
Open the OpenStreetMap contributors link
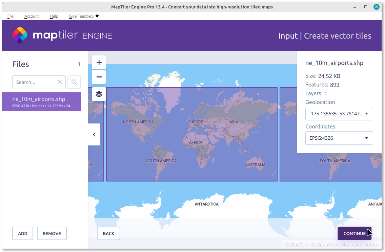coord(344,245)
